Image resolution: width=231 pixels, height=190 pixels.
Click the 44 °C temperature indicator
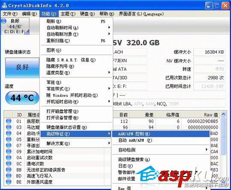22,98
